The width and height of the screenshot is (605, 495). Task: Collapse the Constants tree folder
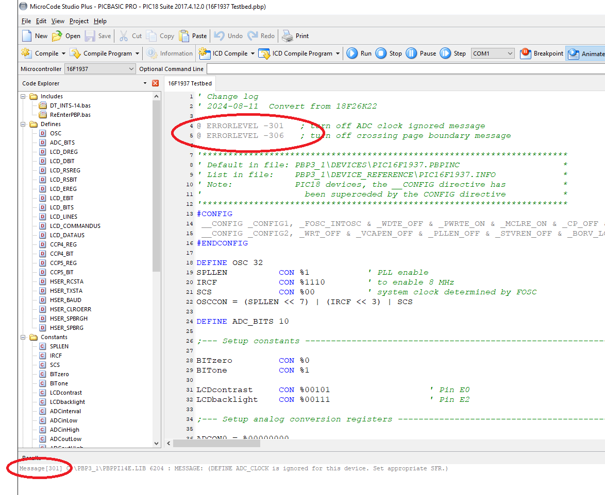tap(23, 337)
